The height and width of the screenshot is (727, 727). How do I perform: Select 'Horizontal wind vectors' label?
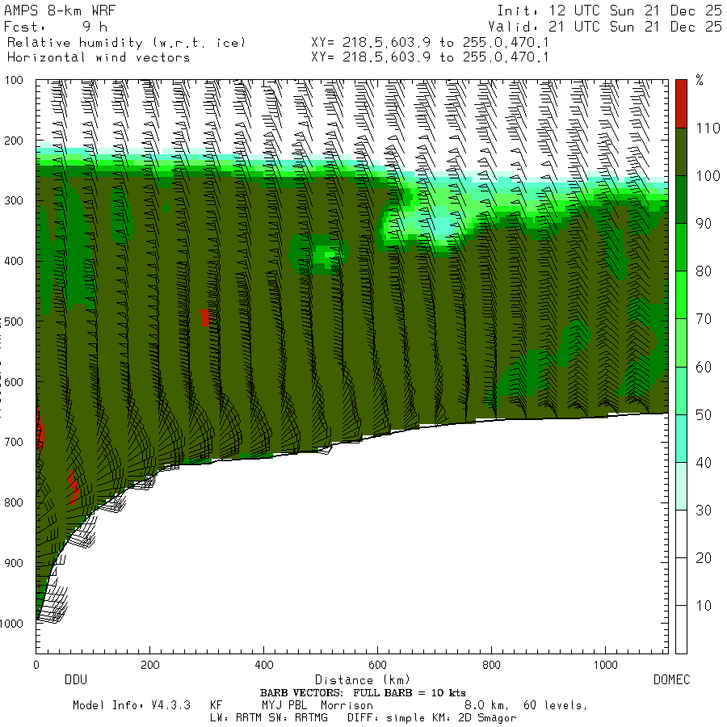99,57
